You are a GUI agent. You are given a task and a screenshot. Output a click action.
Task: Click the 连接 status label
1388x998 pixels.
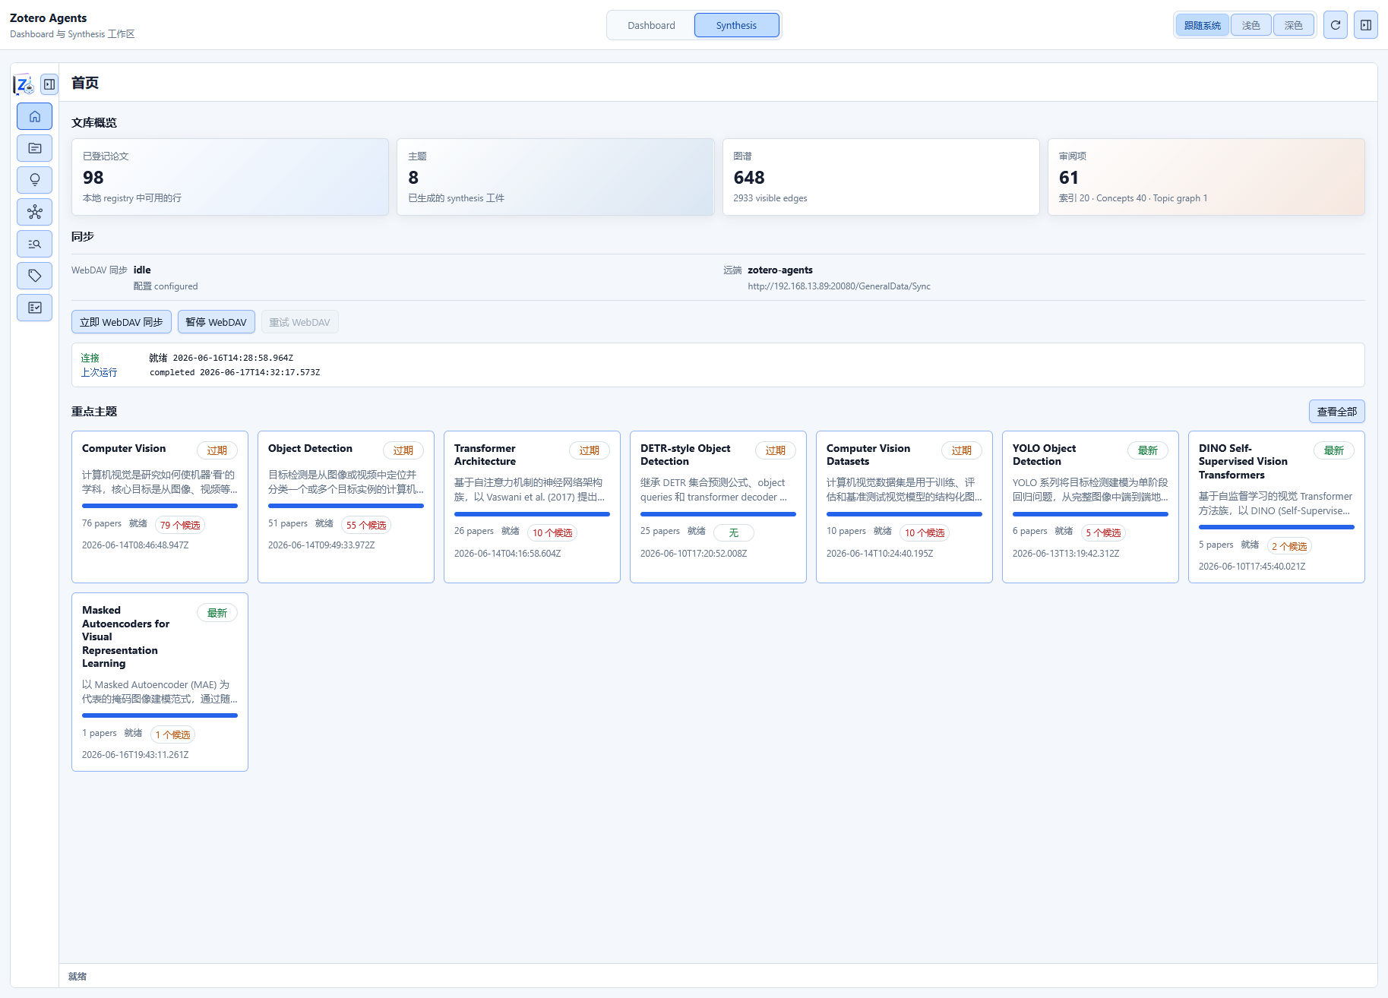click(90, 358)
